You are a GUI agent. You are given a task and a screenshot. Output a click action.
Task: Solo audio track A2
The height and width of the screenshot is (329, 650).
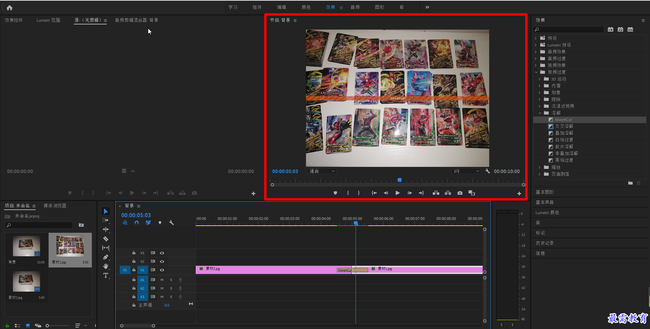point(171,288)
